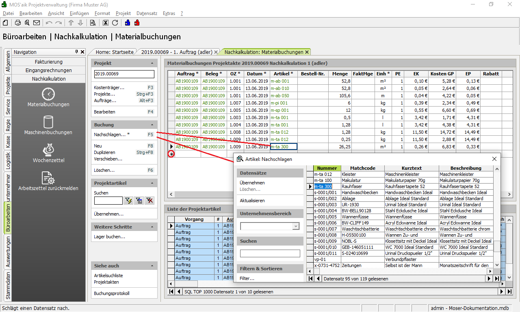
Task: Pin the Navigation panel
Action: (76, 52)
